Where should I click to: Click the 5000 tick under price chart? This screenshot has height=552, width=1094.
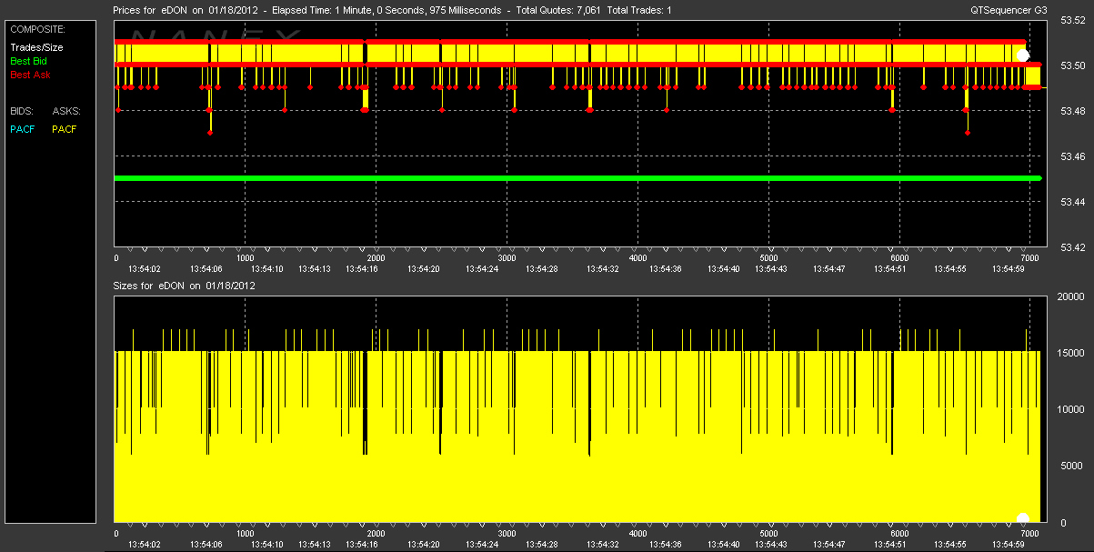pyautogui.click(x=768, y=258)
